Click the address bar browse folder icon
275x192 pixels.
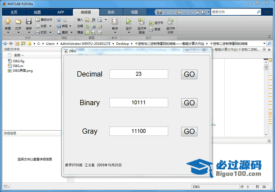pyautogui.click(x=23, y=43)
